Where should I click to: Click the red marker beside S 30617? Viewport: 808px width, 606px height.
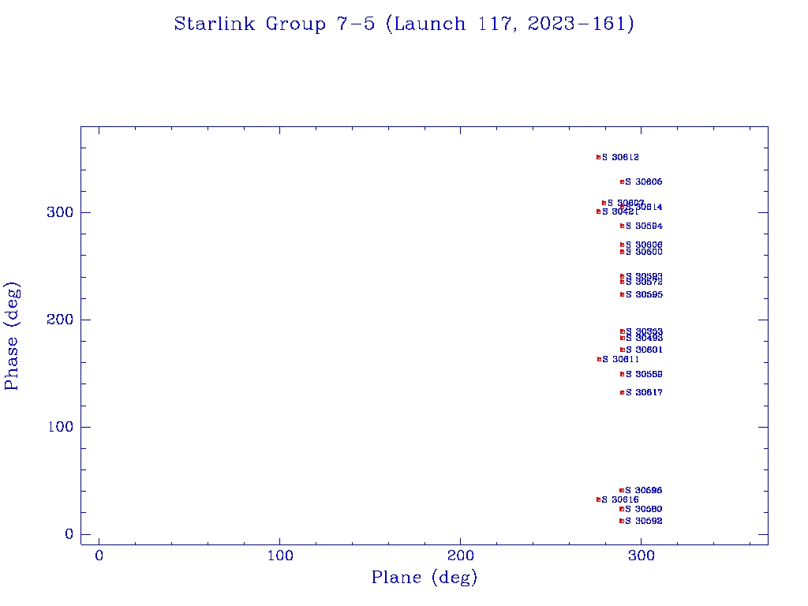pos(622,393)
